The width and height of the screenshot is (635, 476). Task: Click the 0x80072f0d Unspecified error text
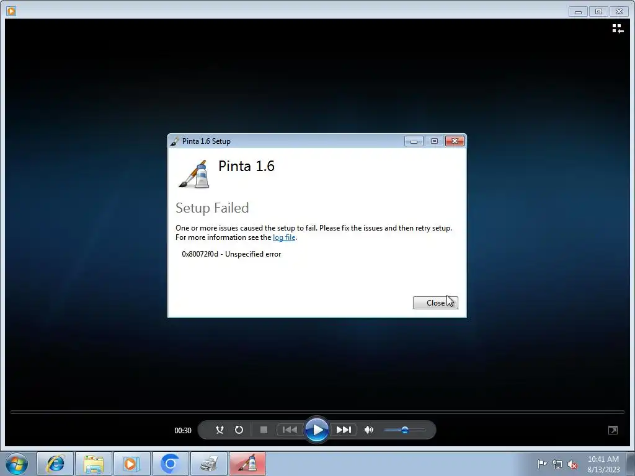pos(231,254)
